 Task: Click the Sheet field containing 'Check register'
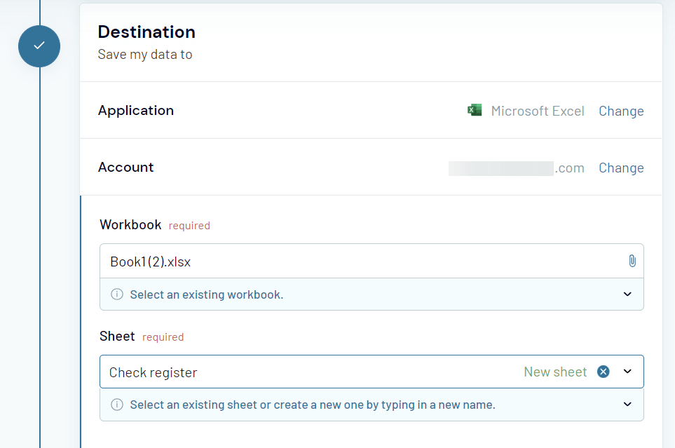click(308, 372)
